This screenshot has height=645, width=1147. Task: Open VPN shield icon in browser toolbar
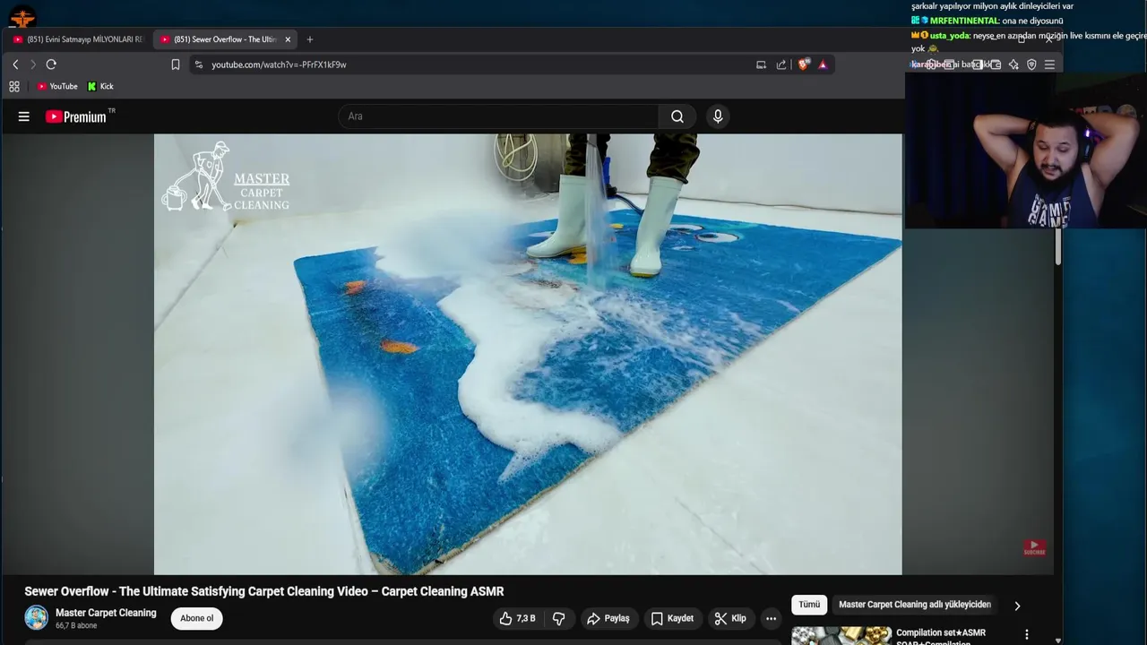1031,64
